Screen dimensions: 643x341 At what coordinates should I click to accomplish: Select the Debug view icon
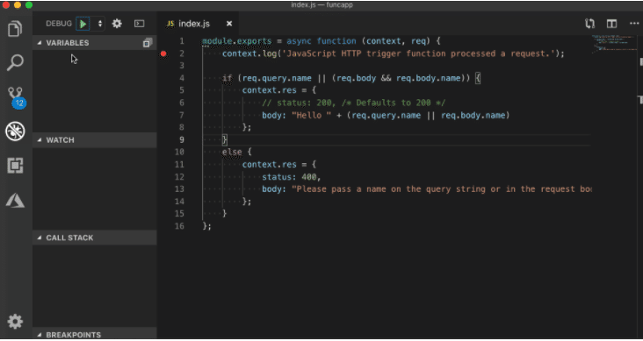pyautogui.click(x=15, y=131)
